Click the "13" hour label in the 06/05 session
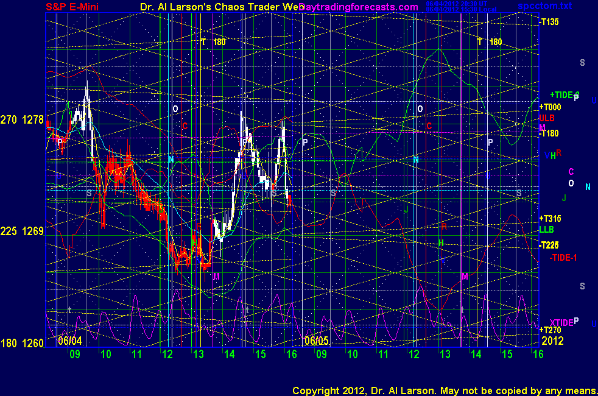This screenshot has height=396, width=598. (445, 355)
